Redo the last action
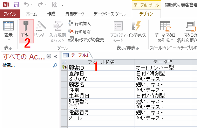 (x=40, y=5)
